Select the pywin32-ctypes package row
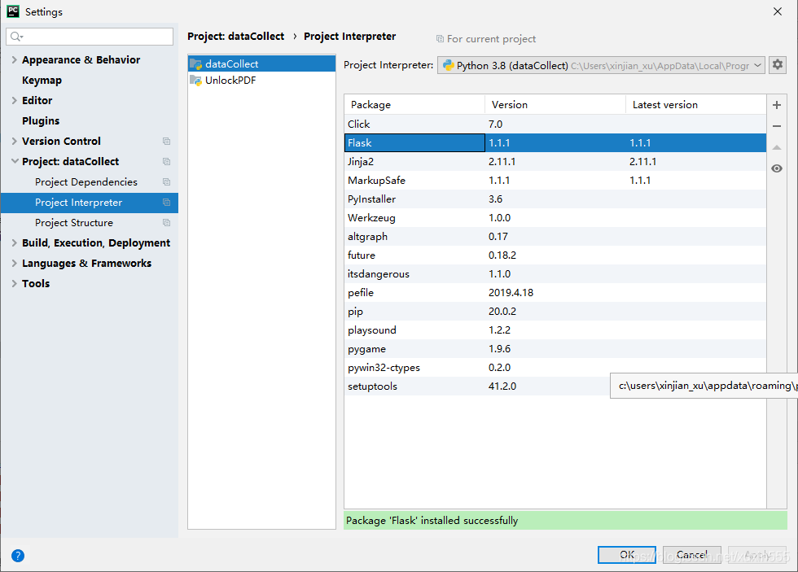The height and width of the screenshot is (572, 798). pyautogui.click(x=555, y=368)
